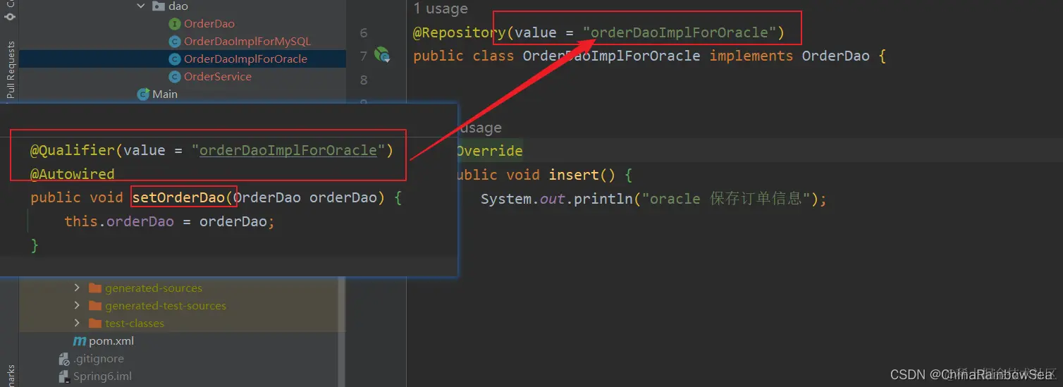Expand generated-test-sources folder

pyautogui.click(x=77, y=306)
